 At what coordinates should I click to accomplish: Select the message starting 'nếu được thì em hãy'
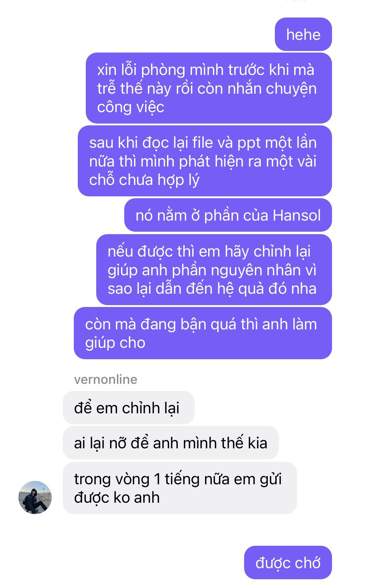(x=214, y=269)
